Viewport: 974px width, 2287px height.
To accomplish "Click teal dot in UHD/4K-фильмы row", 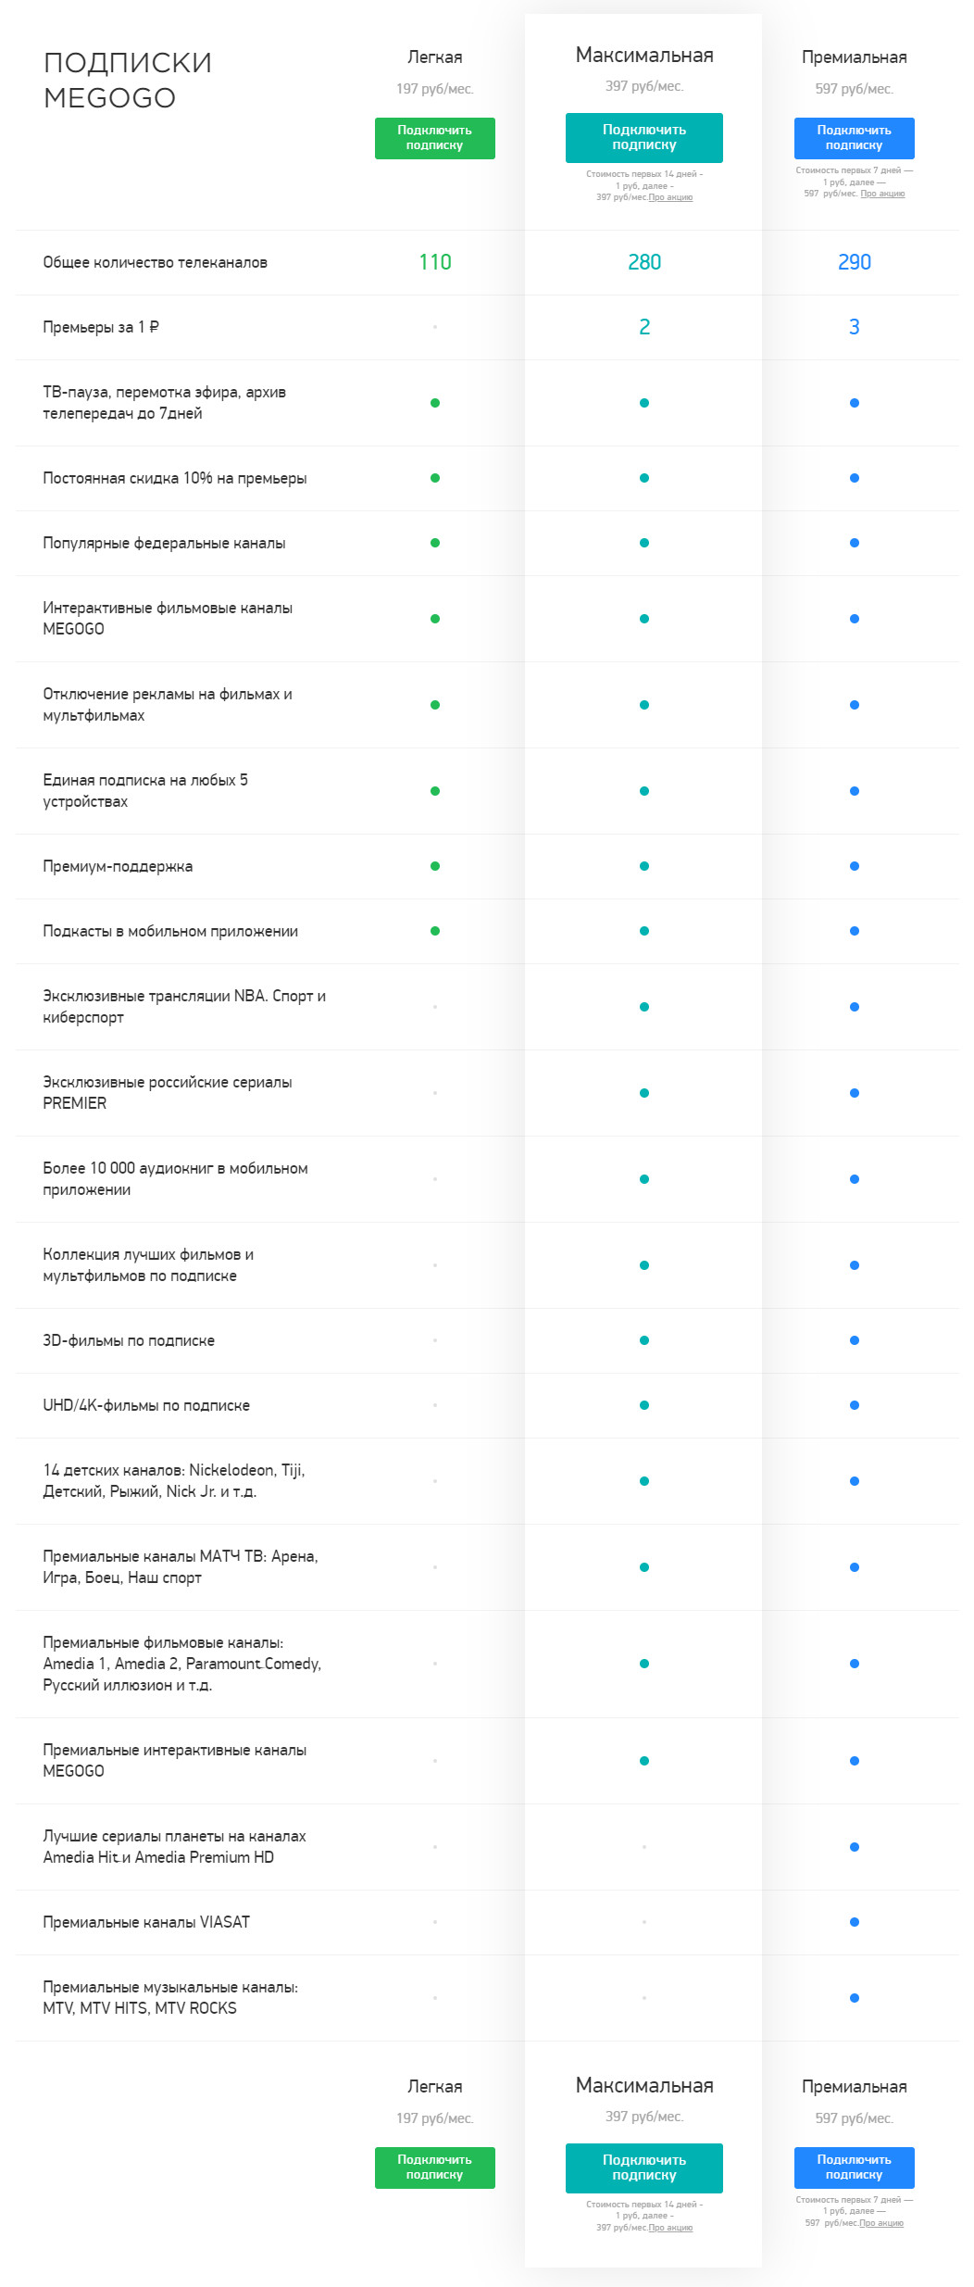I will (644, 1405).
